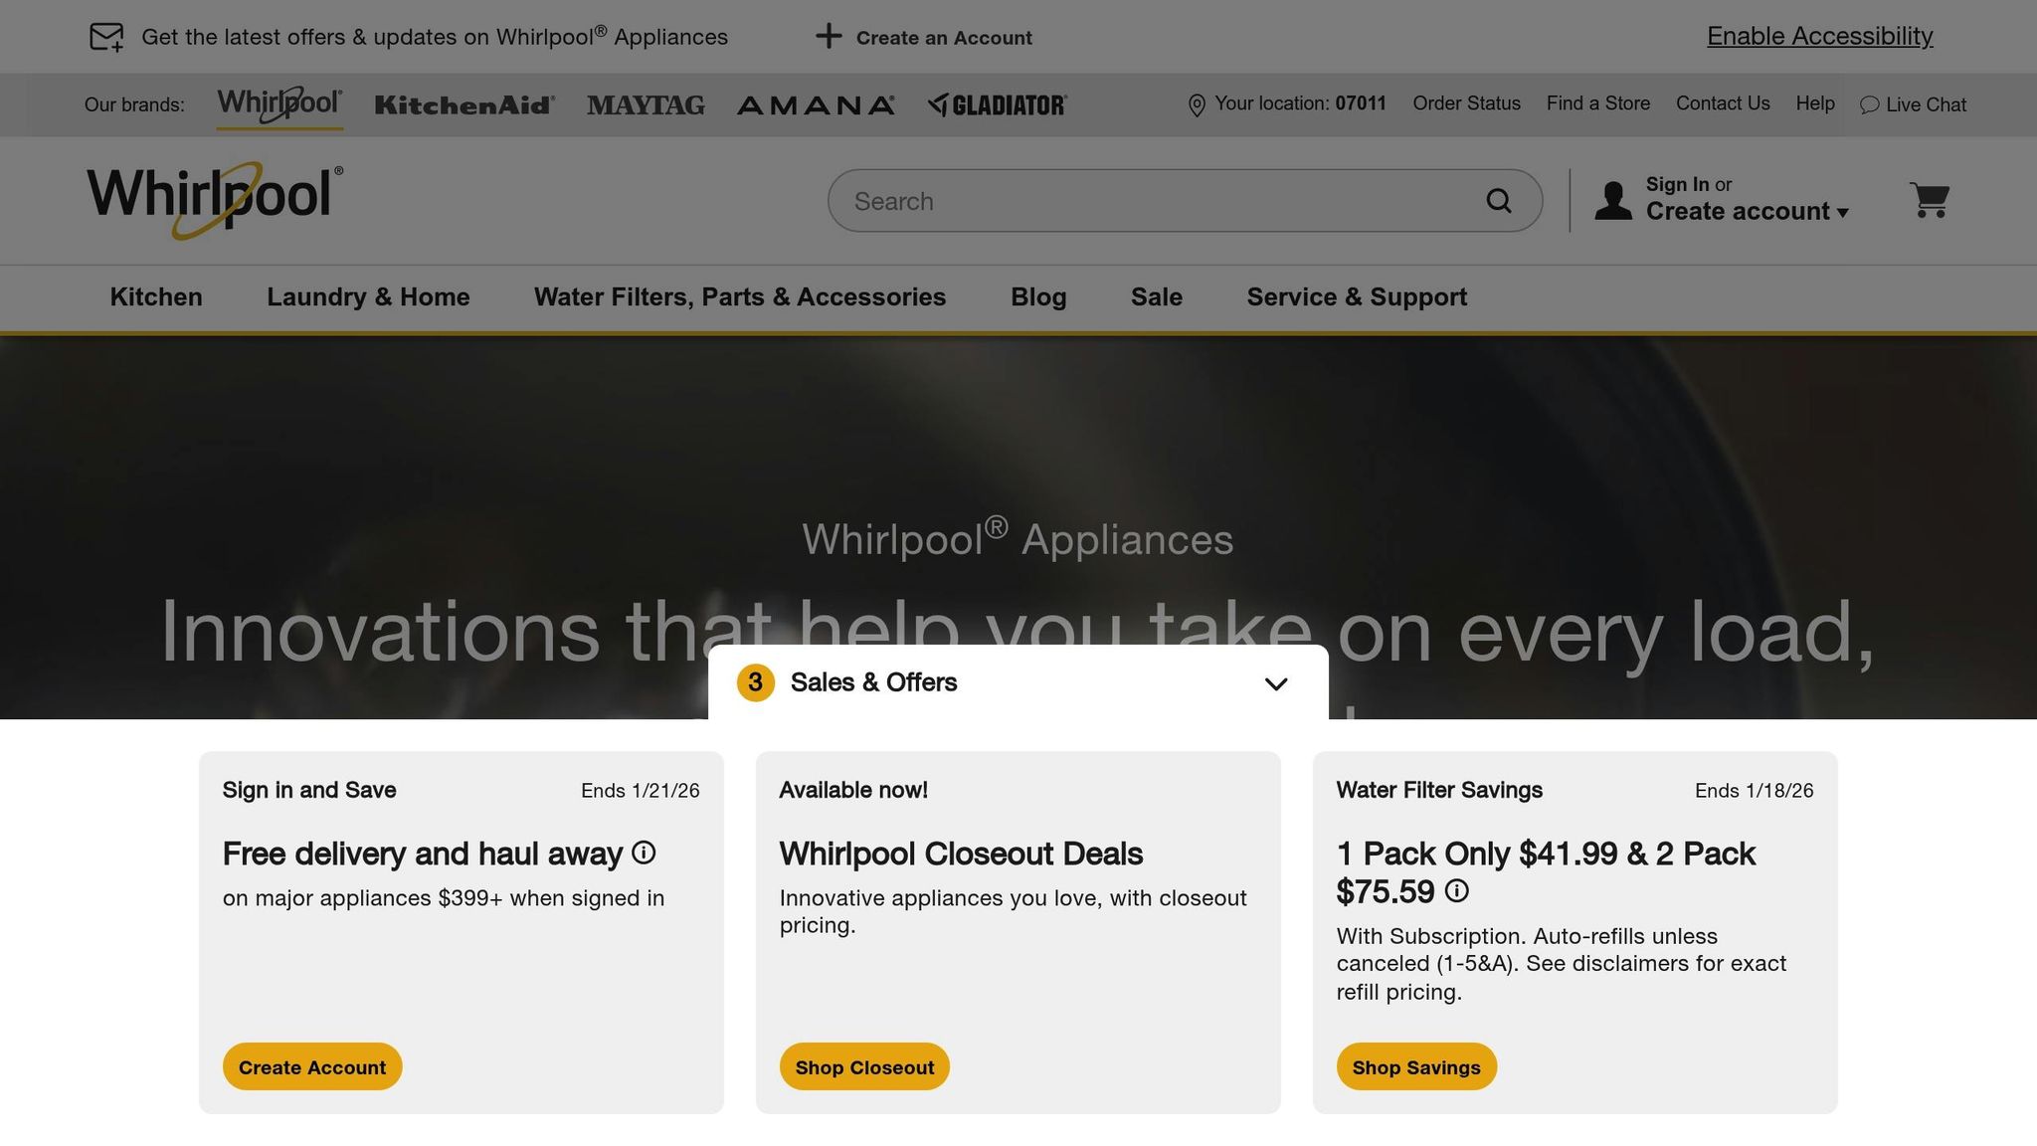The height and width of the screenshot is (1146, 2037).
Task: Click the Shop Savings button
Action: 1415,1066
